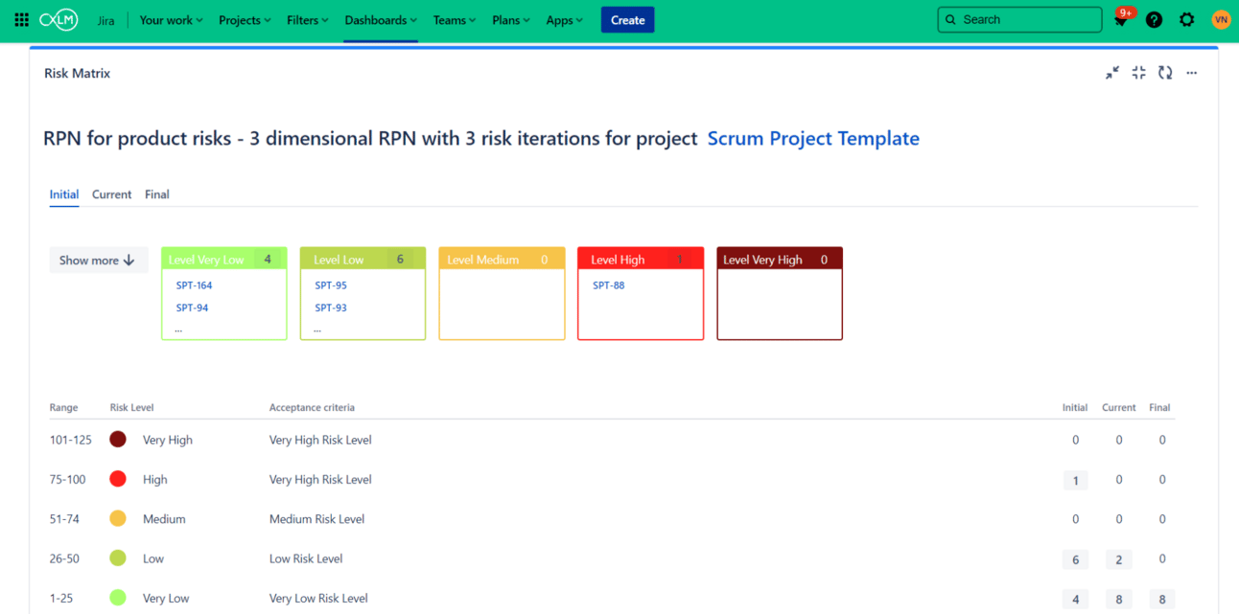Open issue SPT-88
1239x614 pixels.
(x=609, y=285)
